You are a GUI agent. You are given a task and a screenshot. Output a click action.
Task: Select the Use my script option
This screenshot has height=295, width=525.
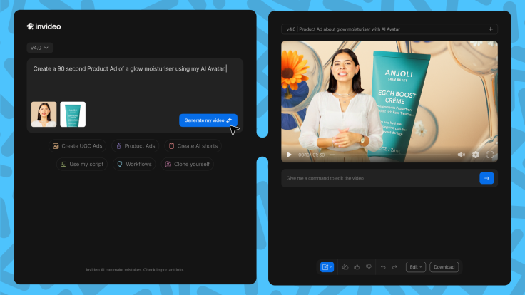click(82, 164)
